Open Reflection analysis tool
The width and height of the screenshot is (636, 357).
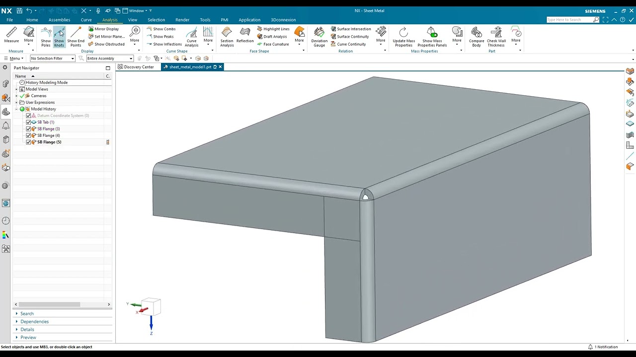click(245, 36)
